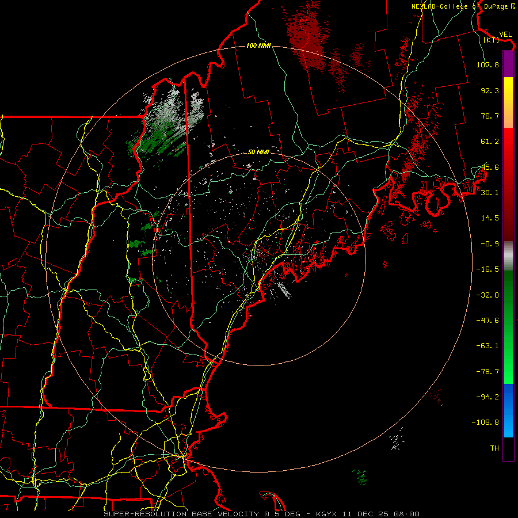Click the blue color bar segment

coord(508,410)
